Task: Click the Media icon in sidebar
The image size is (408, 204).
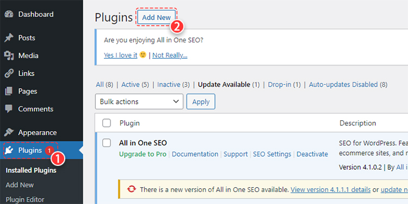Action: [x=9, y=55]
